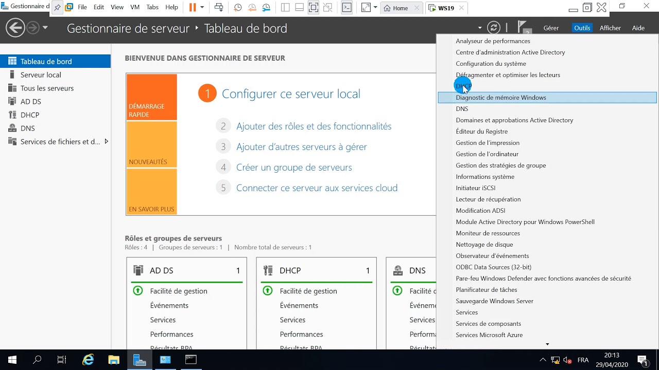This screenshot has height=370, width=659.
Task: Click the AD DS role tile header
Action: click(x=186, y=270)
